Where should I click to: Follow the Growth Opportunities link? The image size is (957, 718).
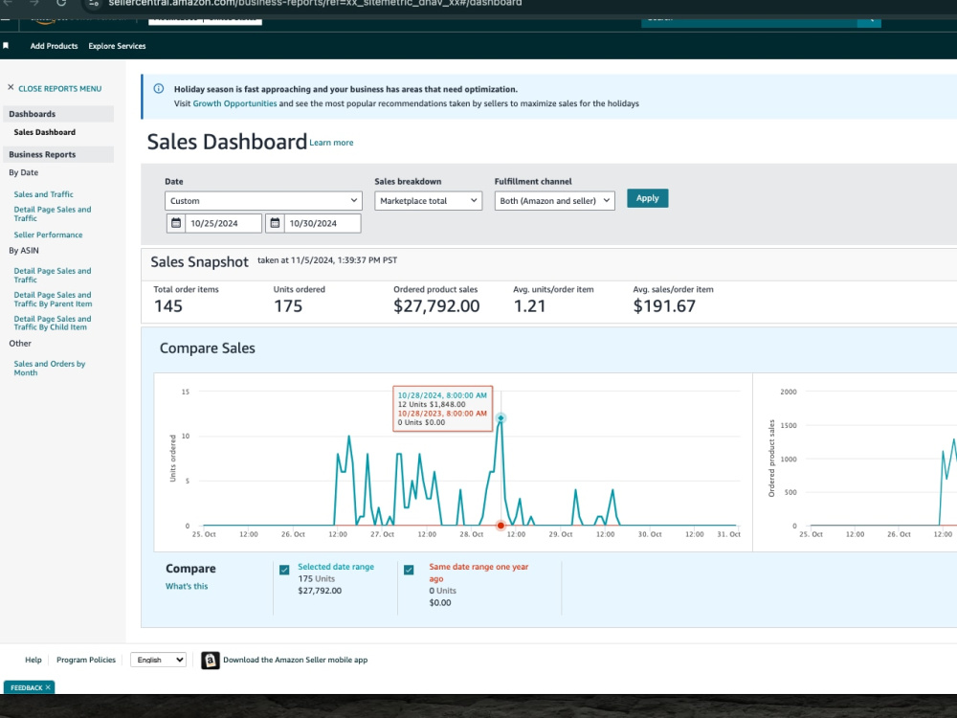[x=235, y=103]
